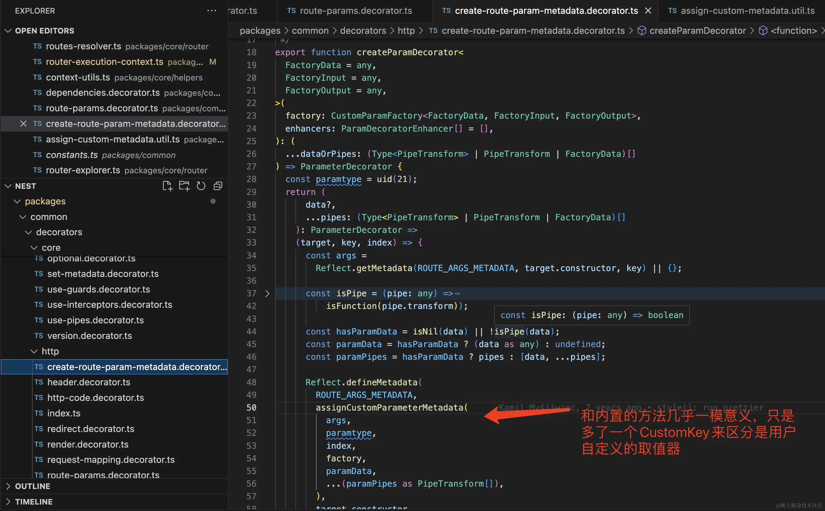This screenshot has width=825, height=511.
Task: Close create-route-param-metadata.decorator.ts in Open Editors list
Action: (23, 124)
